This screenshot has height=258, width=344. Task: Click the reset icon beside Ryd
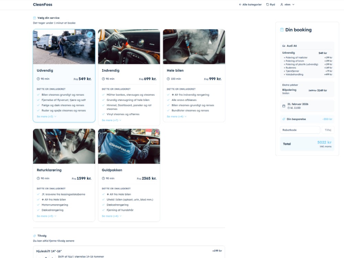tap(267, 4)
